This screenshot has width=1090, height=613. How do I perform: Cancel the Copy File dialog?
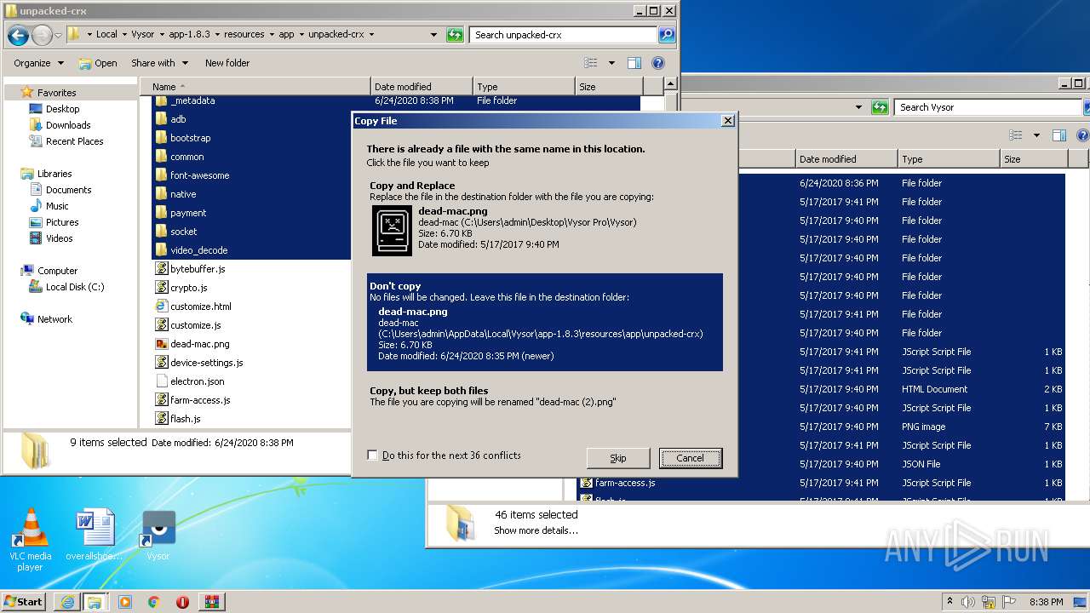[x=691, y=458]
